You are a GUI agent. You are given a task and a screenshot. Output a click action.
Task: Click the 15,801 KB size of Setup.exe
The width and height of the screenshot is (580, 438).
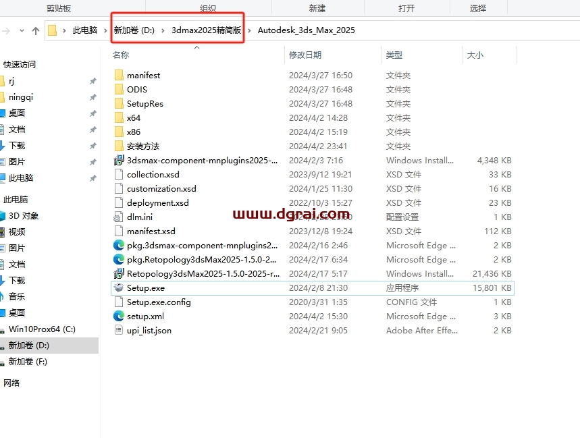(x=492, y=288)
